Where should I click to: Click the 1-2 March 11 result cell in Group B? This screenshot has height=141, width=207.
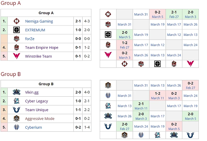157,96
